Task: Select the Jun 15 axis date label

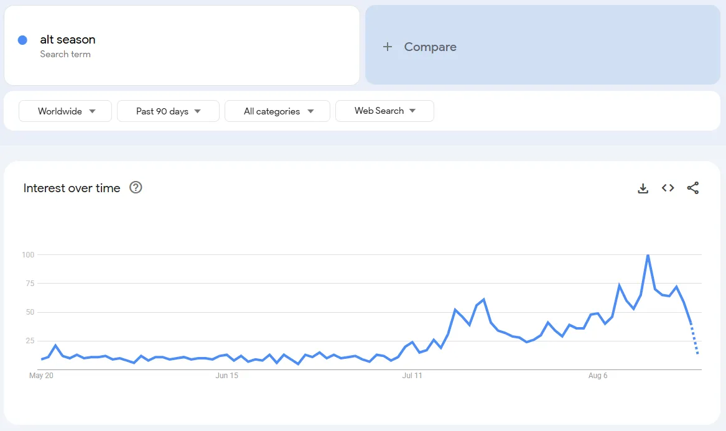Action: coord(226,376)
